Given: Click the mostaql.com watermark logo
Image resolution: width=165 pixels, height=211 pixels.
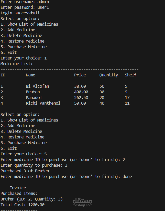Looking at the screenshot, I should (x=82, y=202).
